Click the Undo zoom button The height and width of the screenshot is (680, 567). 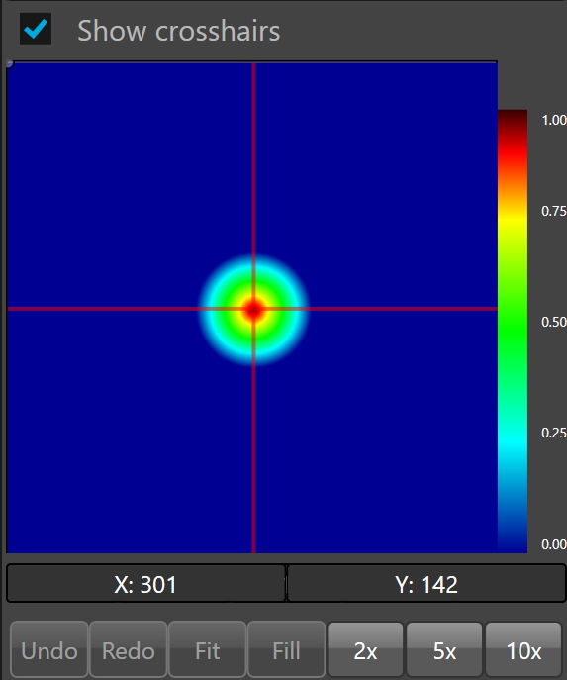point(49,649)
